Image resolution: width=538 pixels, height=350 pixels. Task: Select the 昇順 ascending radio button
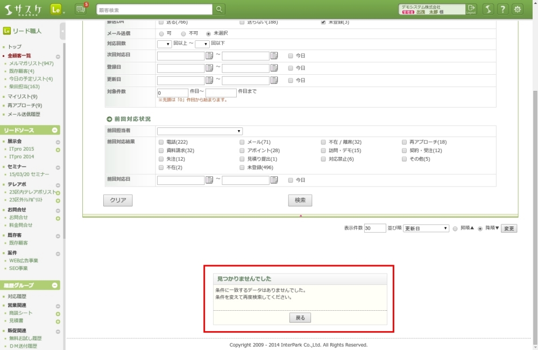pyautogui.click(x=455, y=228)
